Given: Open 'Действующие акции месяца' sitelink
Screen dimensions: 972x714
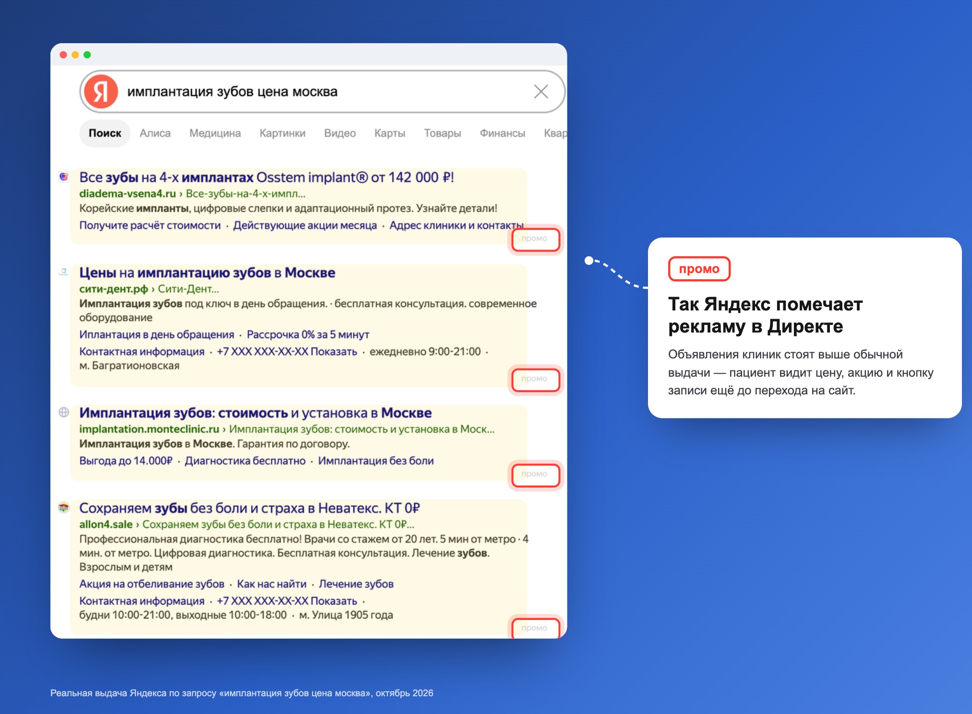Looking at the screenshot, I should (x=305, y=225).
